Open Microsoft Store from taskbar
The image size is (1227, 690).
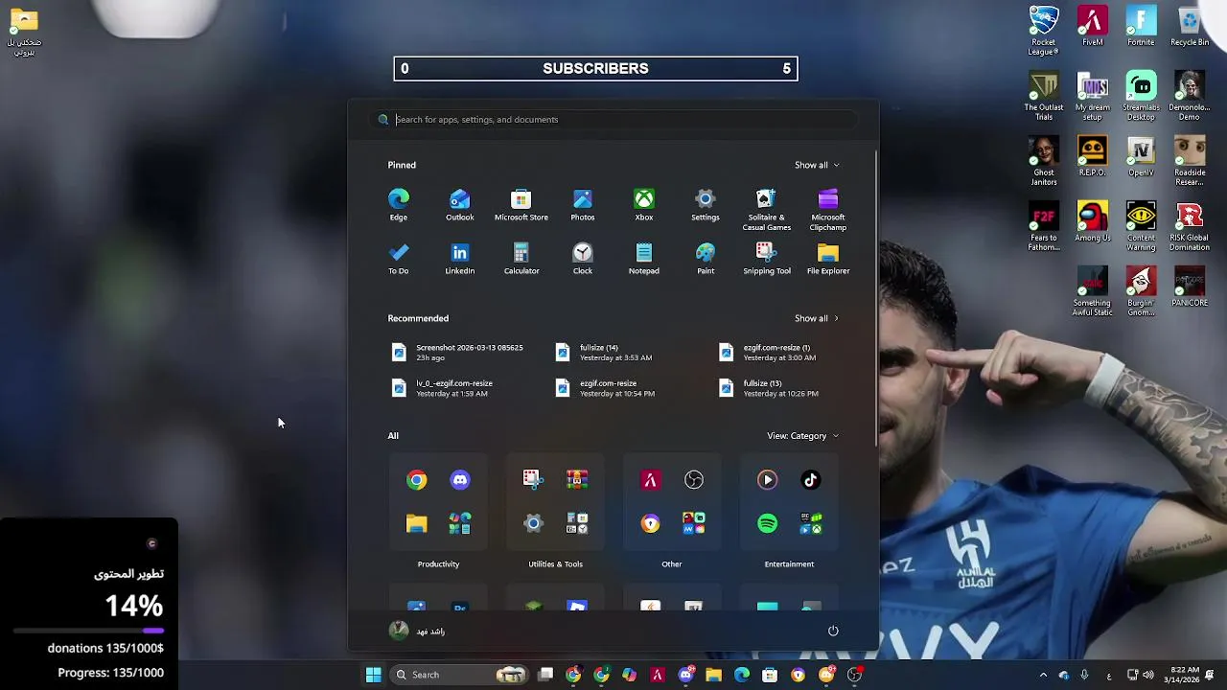click(770, 675)
